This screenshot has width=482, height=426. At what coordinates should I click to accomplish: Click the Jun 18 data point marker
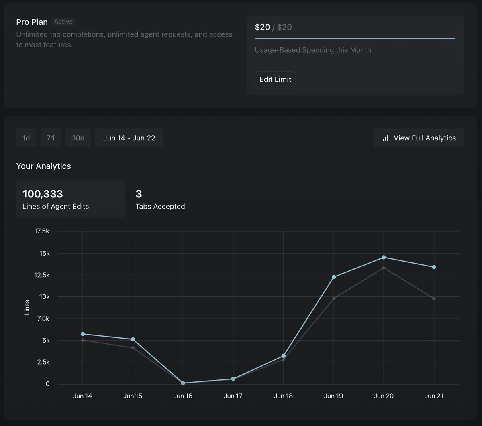click(x=283, y=355)
